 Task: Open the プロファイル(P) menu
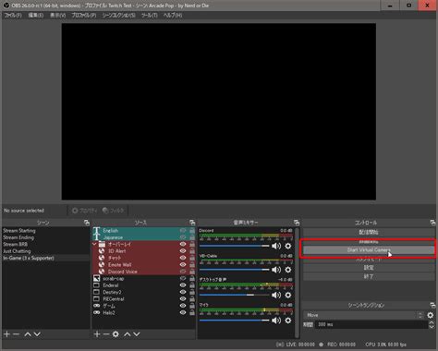[84, 15]
